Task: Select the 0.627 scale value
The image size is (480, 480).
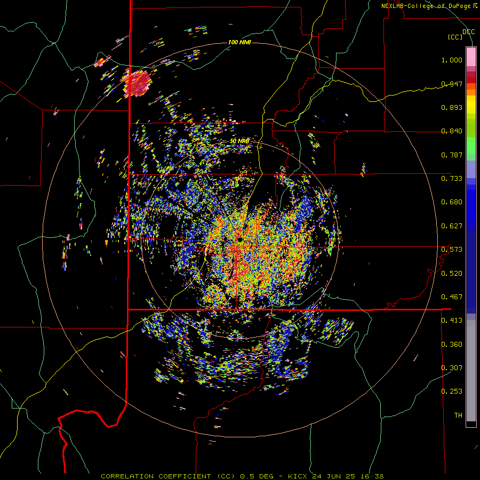Action: (x=452, y=226)
